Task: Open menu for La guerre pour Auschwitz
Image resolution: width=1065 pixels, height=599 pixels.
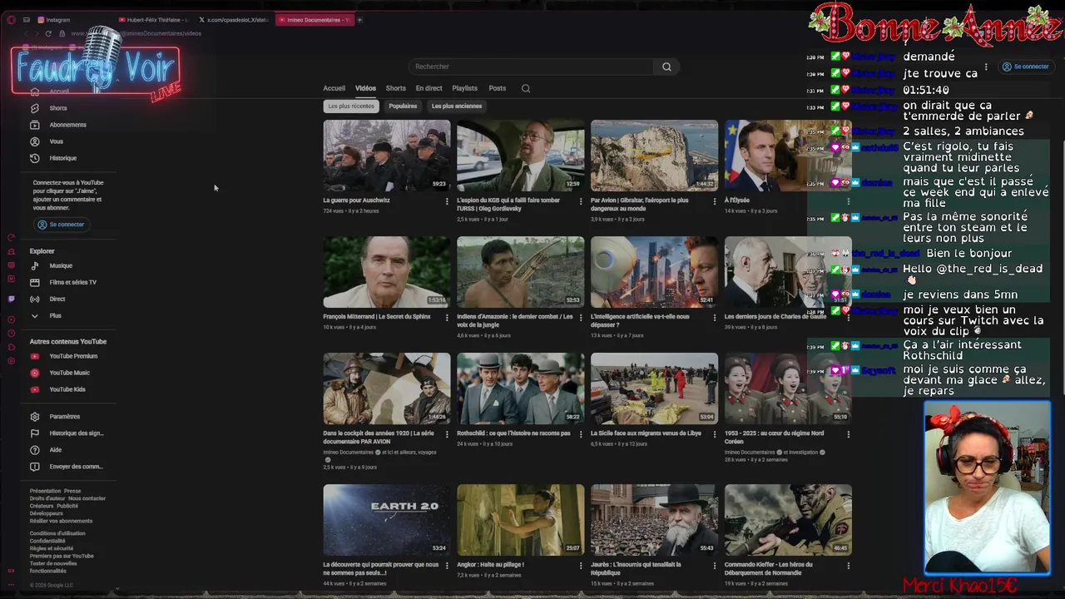Action: tap(447, 201)
